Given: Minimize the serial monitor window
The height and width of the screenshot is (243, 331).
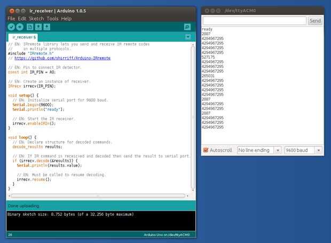Looking at the screenshot, I should tap(213, 11).
